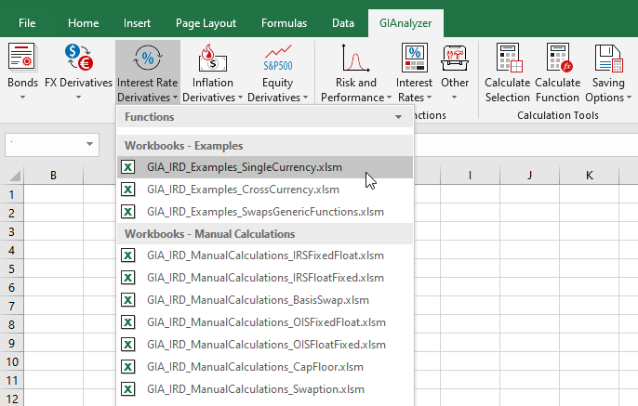Expand the Equity Derivatives dropdown arrow
Screen dimensions: 638x406
306,98
